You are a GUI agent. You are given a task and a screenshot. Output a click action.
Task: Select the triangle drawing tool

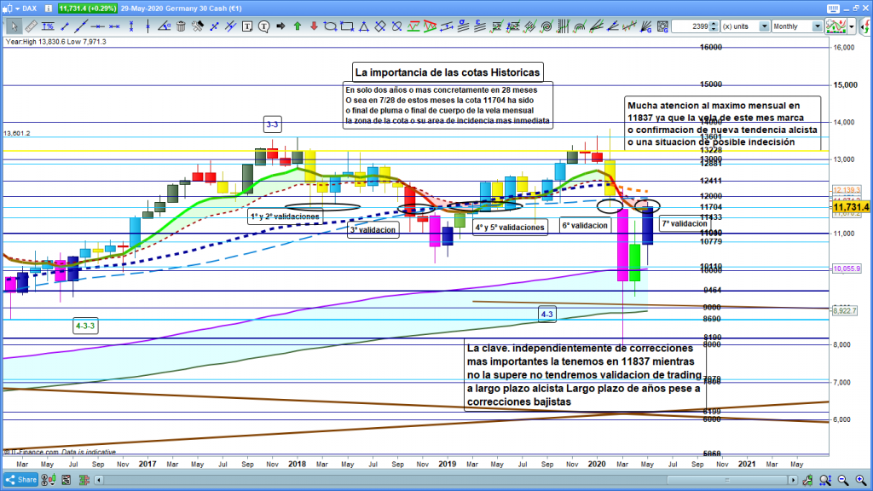click(363, 26)
